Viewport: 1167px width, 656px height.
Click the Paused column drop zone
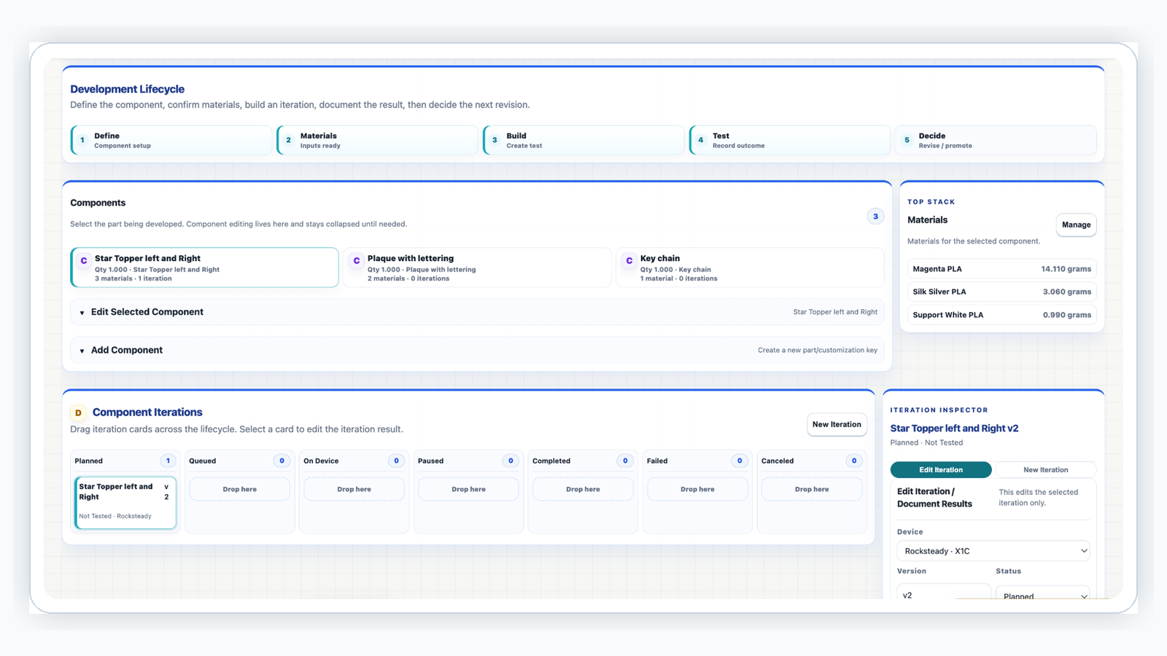tap(468, 489)
